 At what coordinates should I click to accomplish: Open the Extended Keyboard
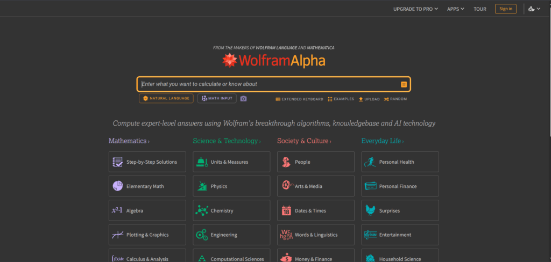click(299, 99)
